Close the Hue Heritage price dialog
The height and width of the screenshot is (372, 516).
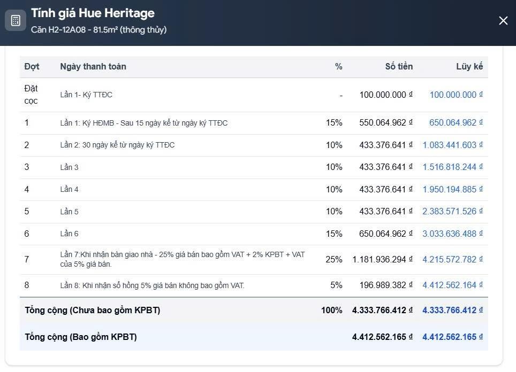coord(503,21)
